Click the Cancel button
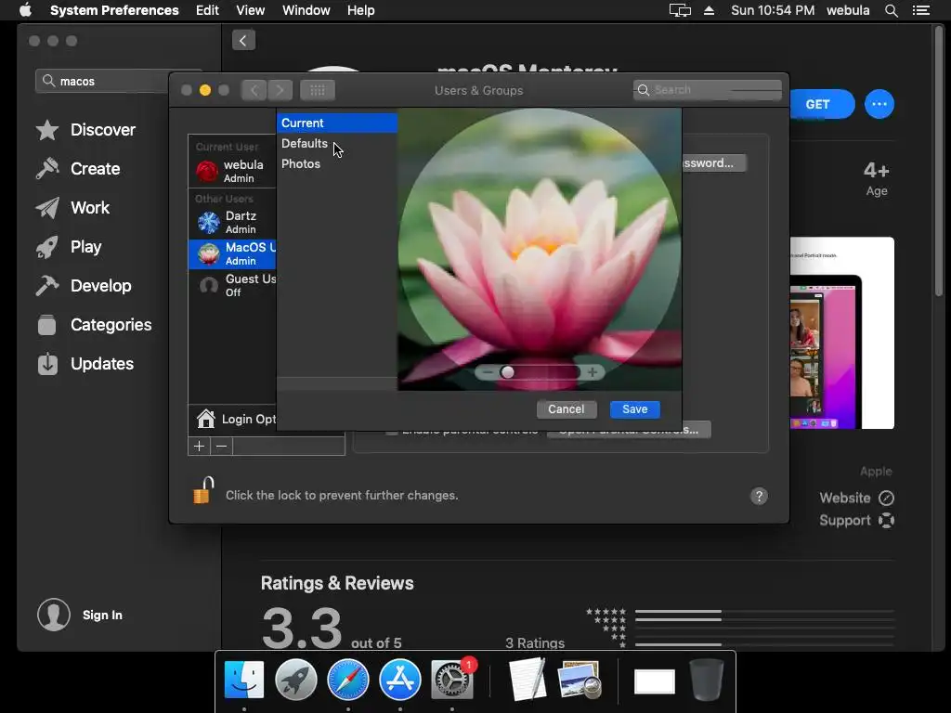 (x=566, y=409)
